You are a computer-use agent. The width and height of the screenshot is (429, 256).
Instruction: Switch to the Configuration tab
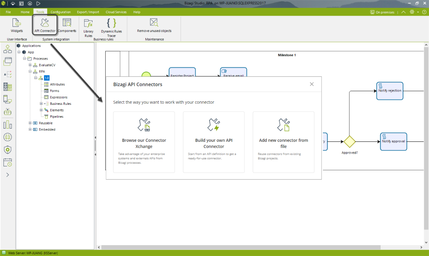click(61, 12)
